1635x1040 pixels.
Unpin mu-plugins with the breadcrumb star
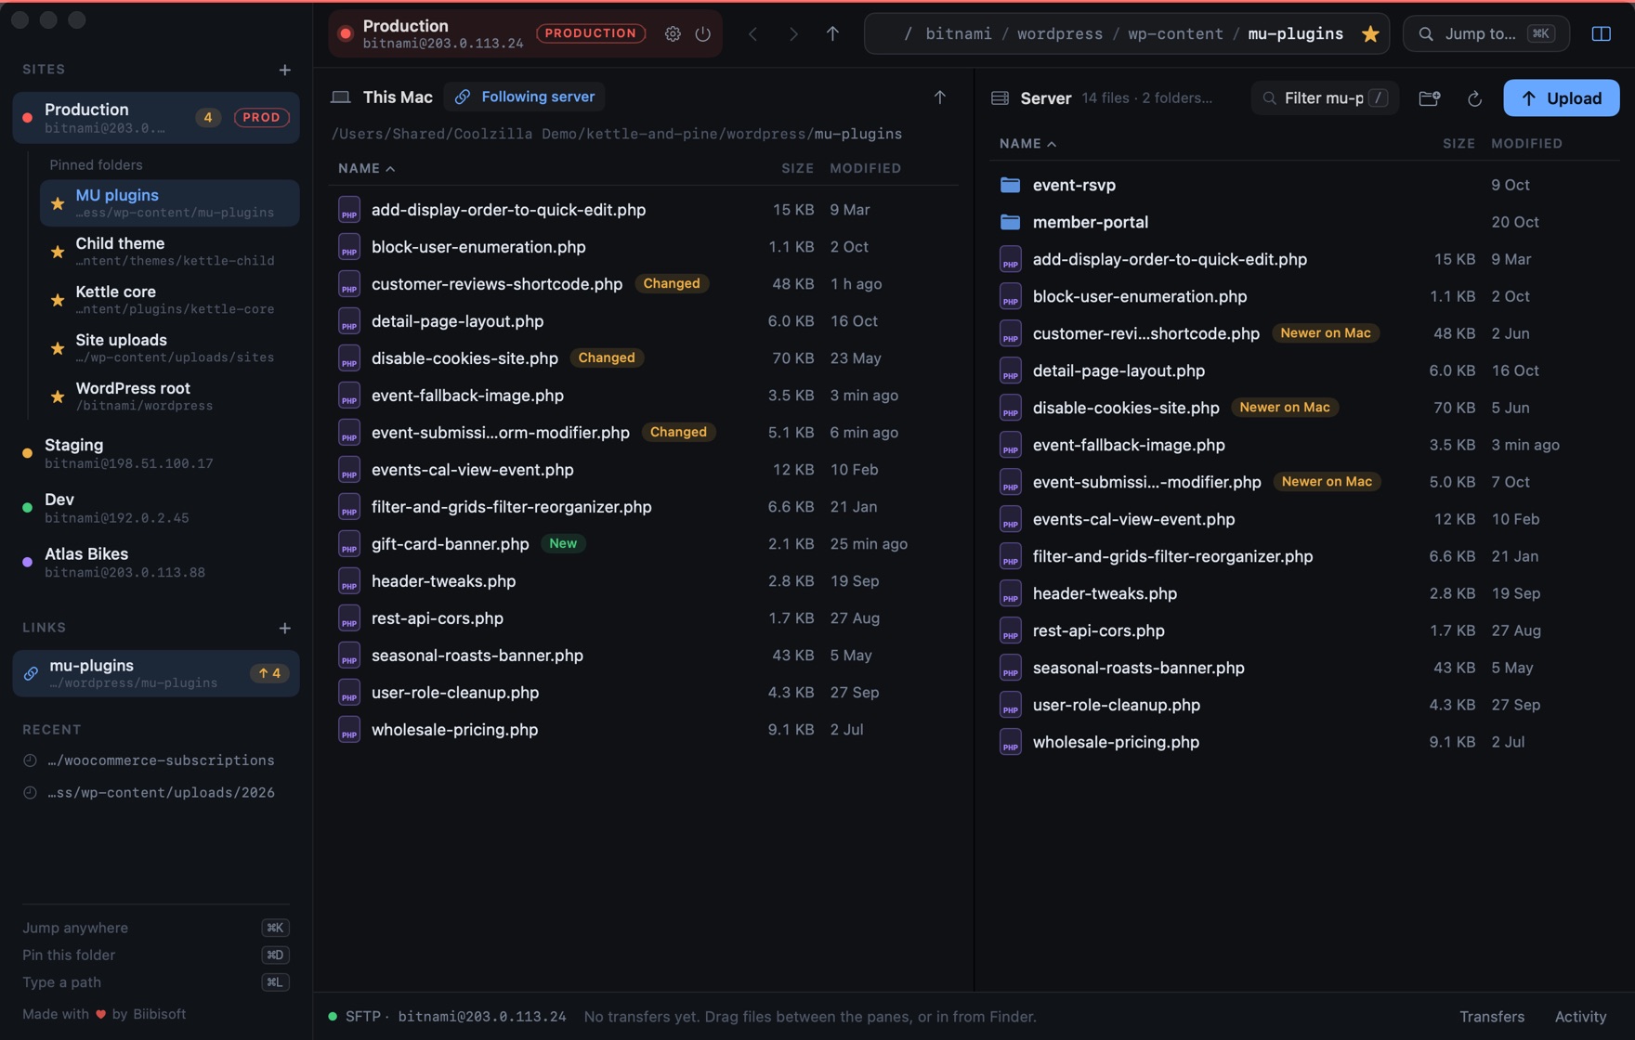(x=1370, y=34)
